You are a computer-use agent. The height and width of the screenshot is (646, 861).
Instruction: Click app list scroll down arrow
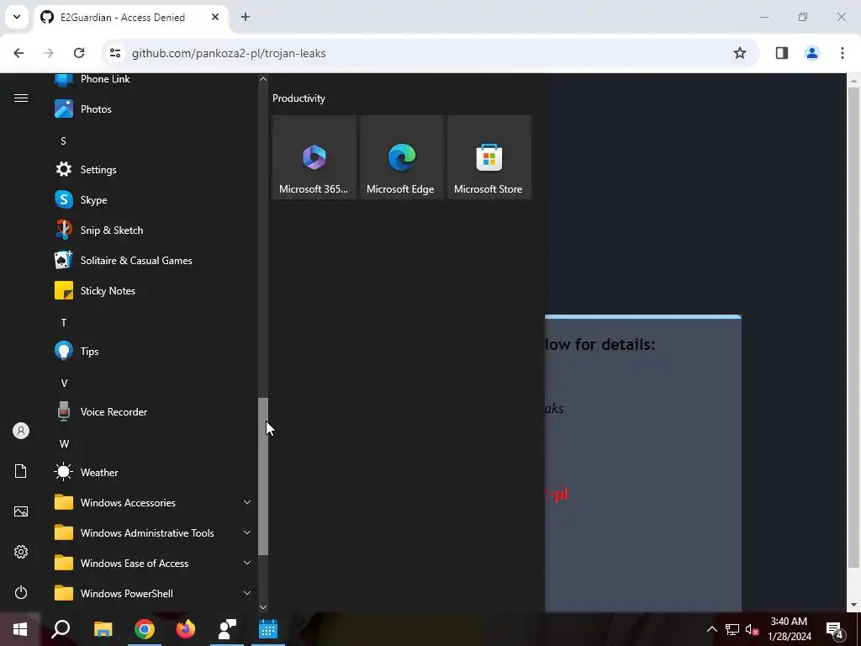263,607
